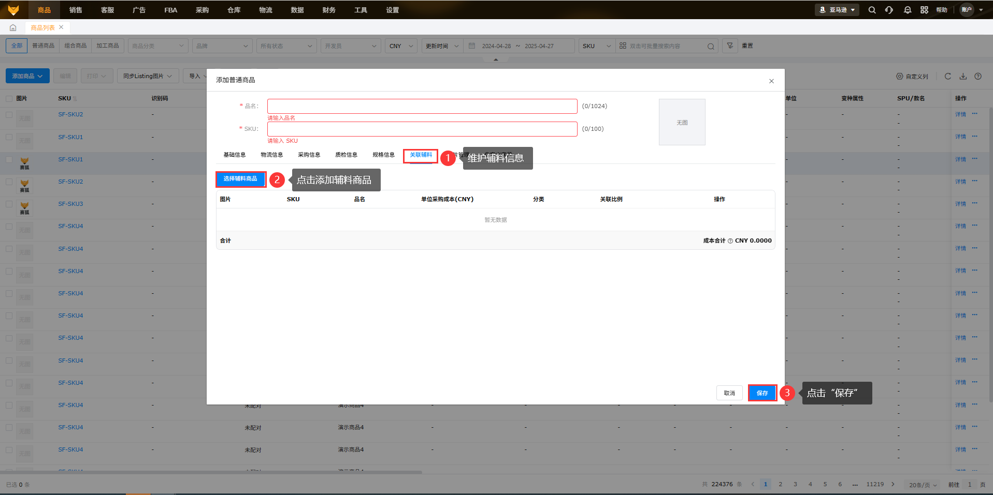Open the 帮助 link in top bar
This screenshot has width=993, height=495.
[942, 10]
